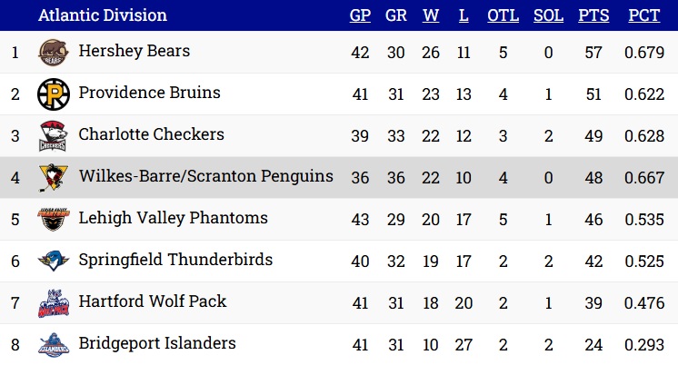This screenshot has width=678, height=365.
Task: Click the Providence Bruins logo icon
Action: 54,94
